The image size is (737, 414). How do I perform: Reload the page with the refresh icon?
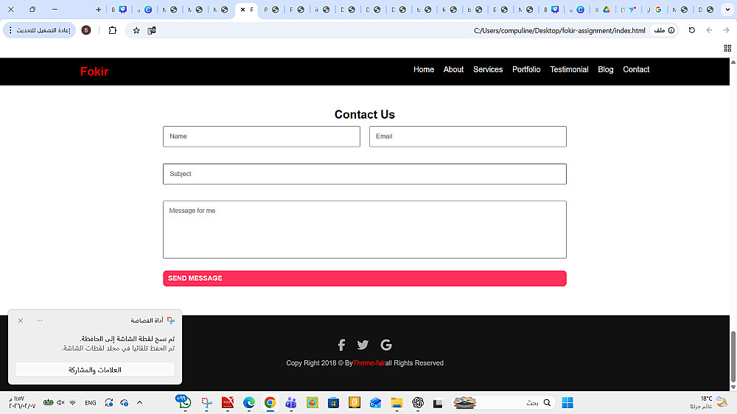[x=692, y=30]
